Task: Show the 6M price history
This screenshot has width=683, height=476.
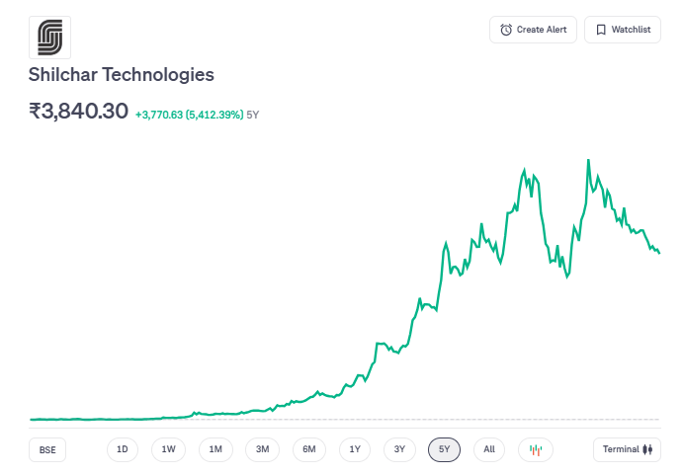Action: tap(308, 449)
